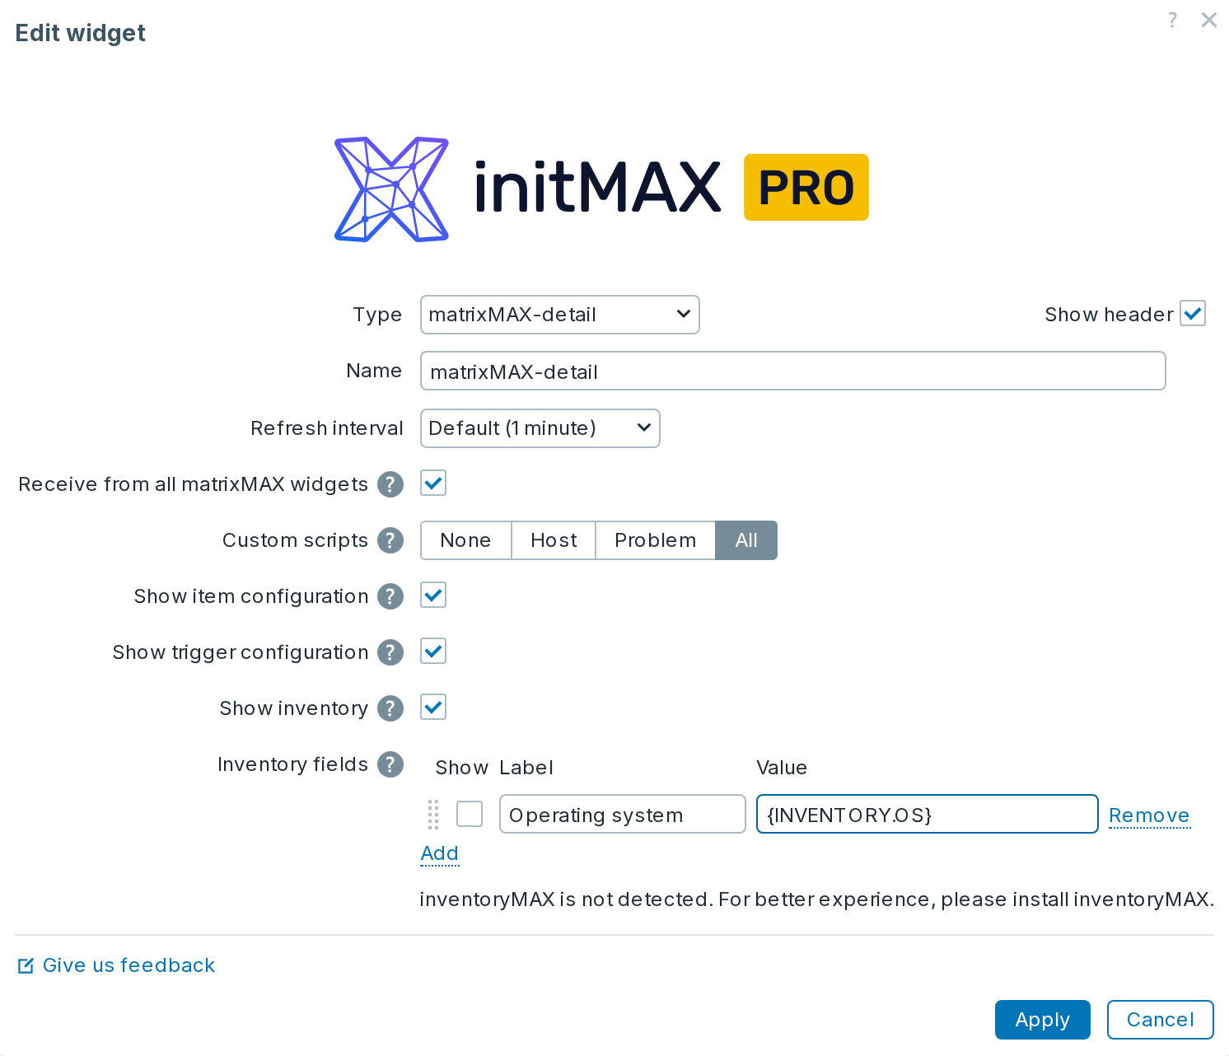
Task: Show help for Show trigger configuration
Action: coord(390,652)
